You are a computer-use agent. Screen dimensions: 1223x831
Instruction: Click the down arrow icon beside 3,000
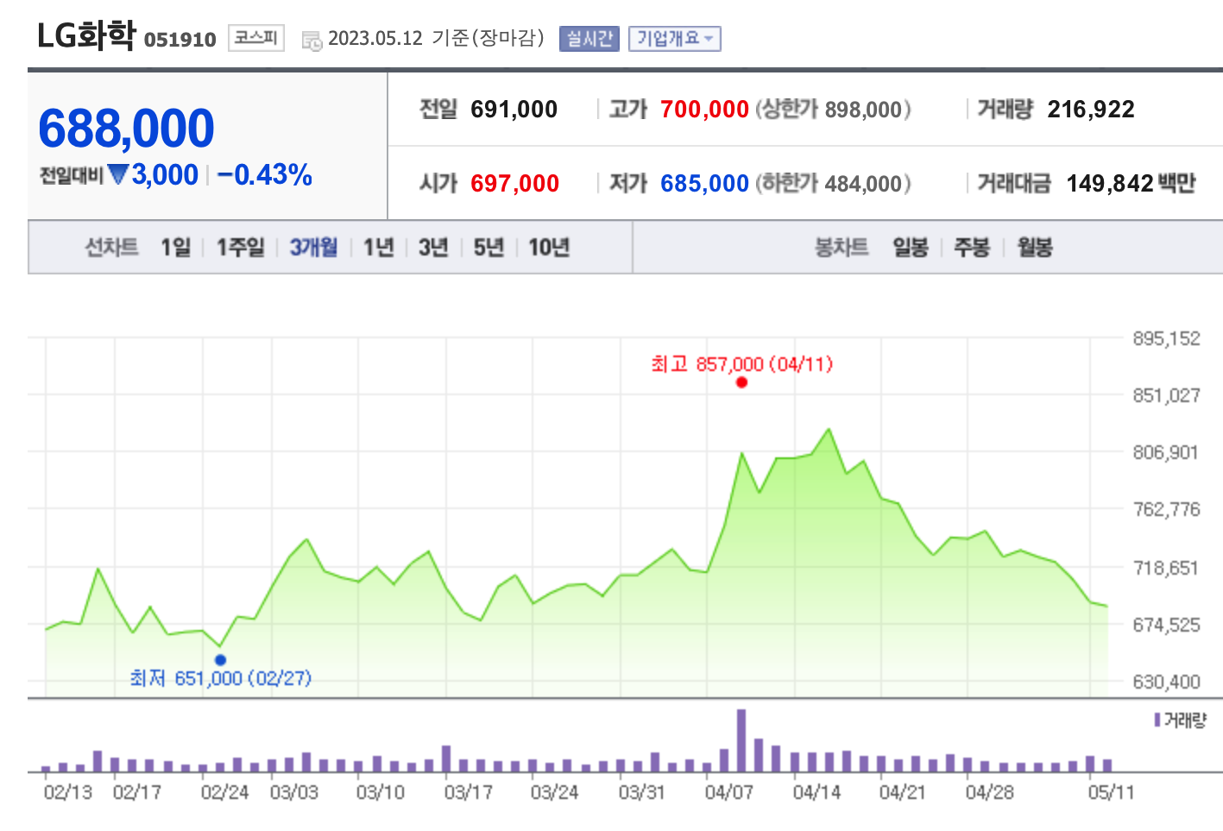118,174
